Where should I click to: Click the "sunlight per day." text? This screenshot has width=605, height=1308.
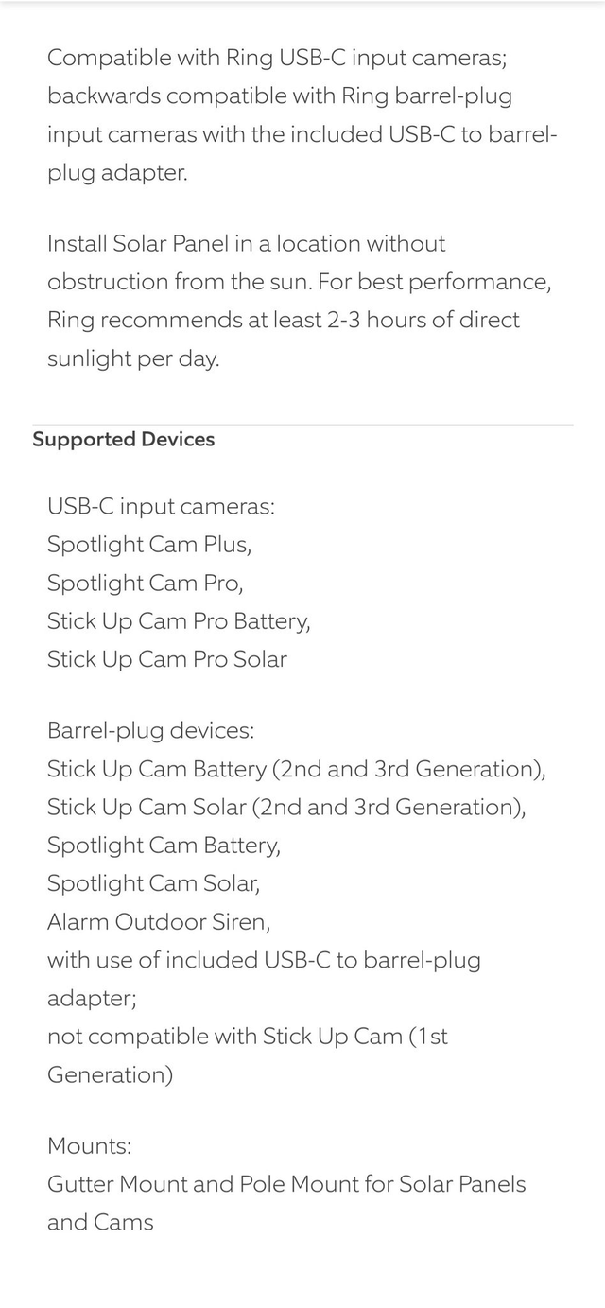point(133,358)
